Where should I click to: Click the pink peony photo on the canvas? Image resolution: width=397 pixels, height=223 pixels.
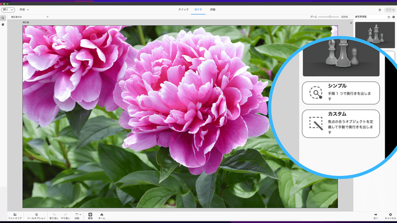[180, 116]
